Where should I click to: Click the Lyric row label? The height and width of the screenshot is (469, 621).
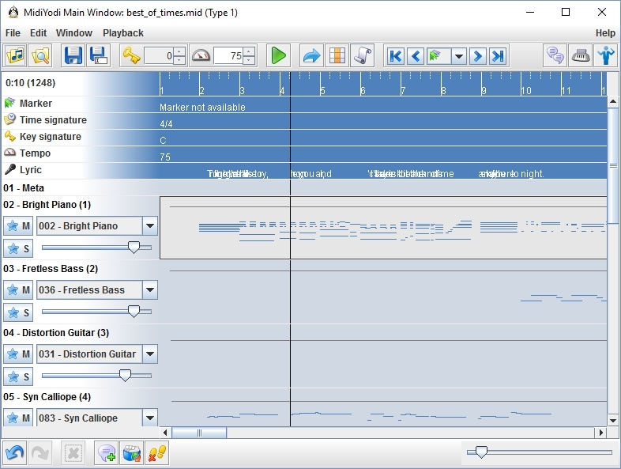click(x=31, y=170)
